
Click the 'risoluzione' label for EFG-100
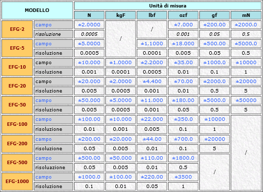click(53, 129)
